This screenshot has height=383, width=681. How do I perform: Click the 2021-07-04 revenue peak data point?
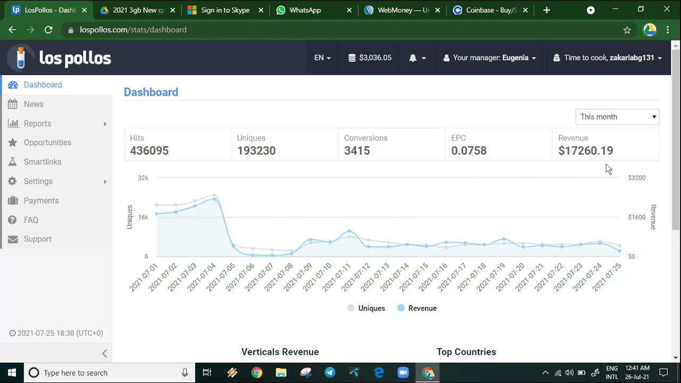[x=214, y=199]
